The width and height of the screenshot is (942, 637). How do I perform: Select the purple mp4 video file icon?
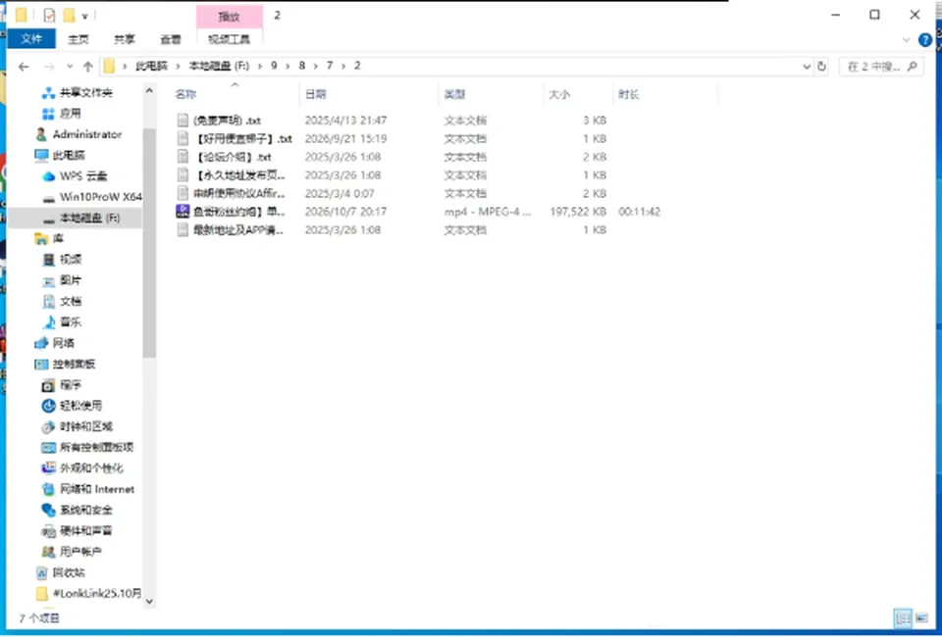183,211
